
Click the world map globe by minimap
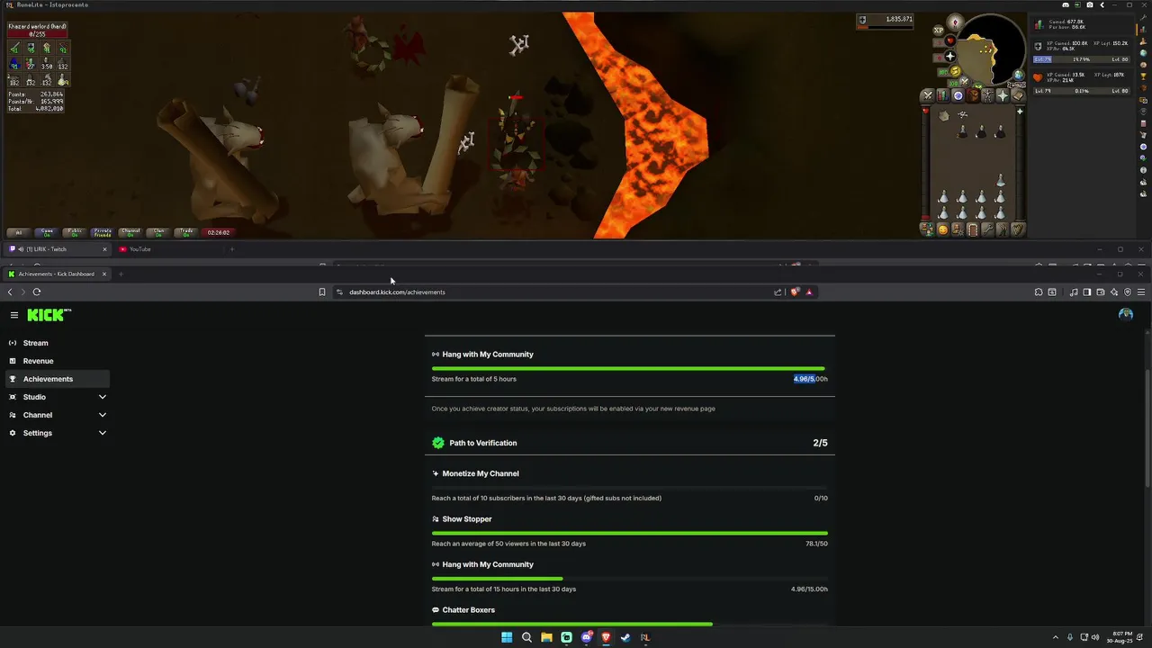1018,75
